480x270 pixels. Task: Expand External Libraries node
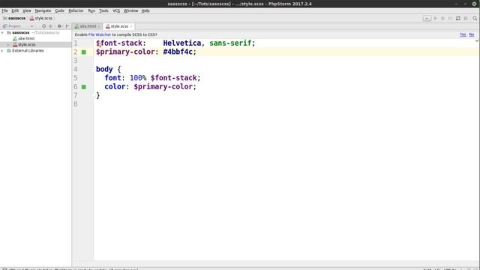(2, 51)
